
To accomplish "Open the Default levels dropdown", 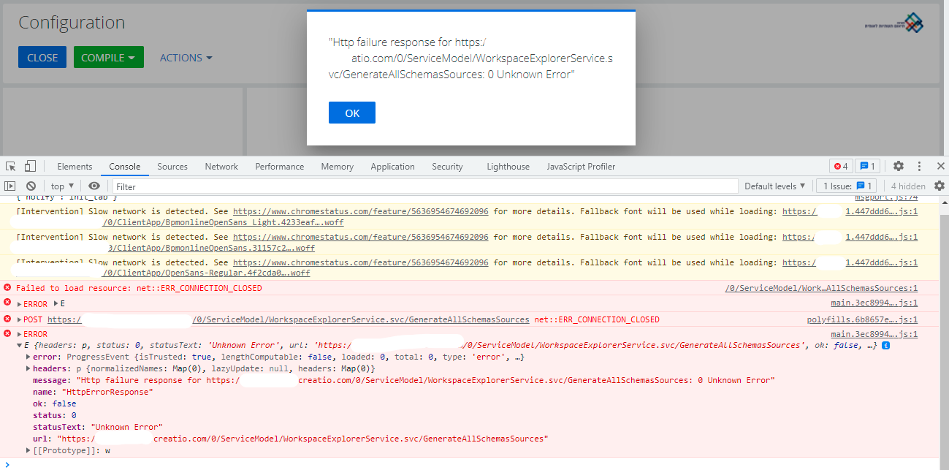I will pyautogui.click(x=774, y=186).
